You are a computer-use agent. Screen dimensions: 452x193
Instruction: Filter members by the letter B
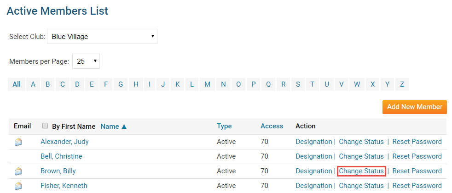(47, 84)
